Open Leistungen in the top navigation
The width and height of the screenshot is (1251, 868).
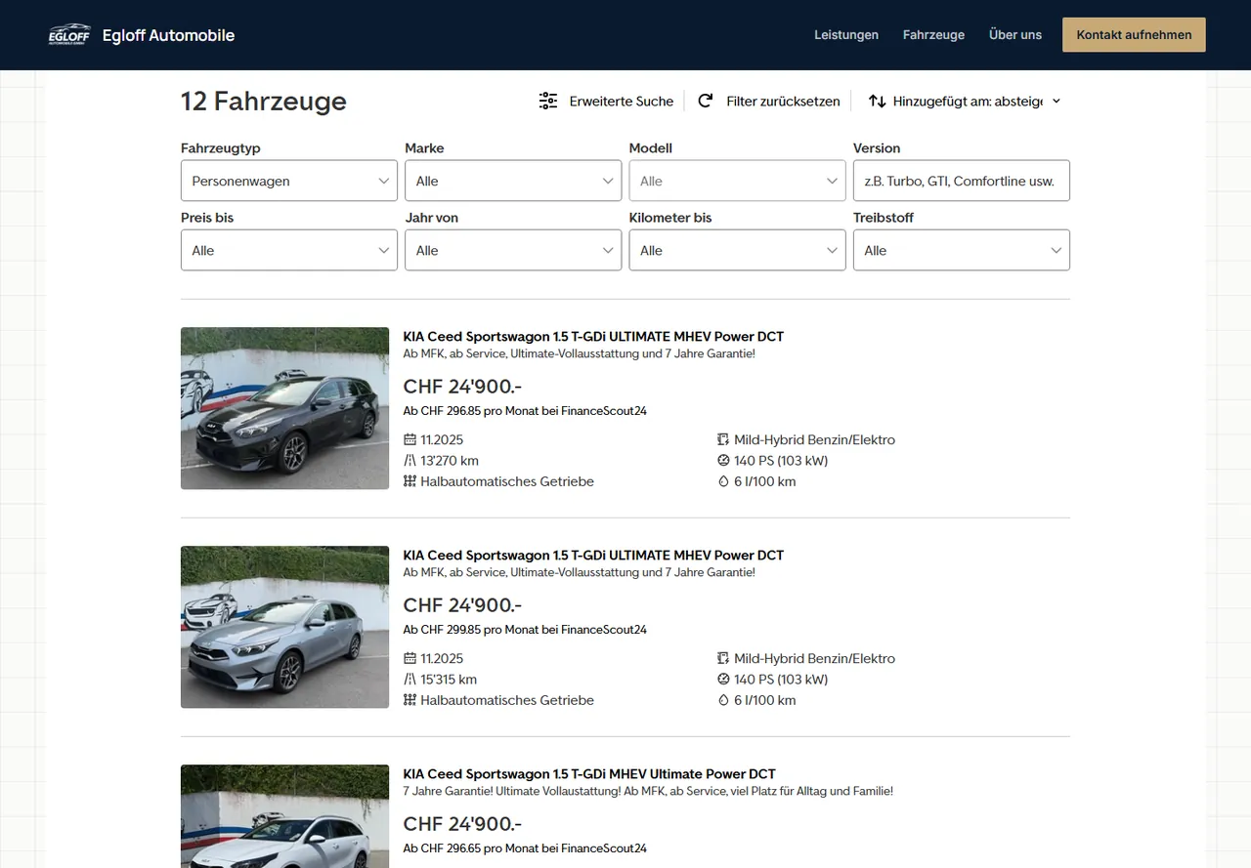coord(846,35)
